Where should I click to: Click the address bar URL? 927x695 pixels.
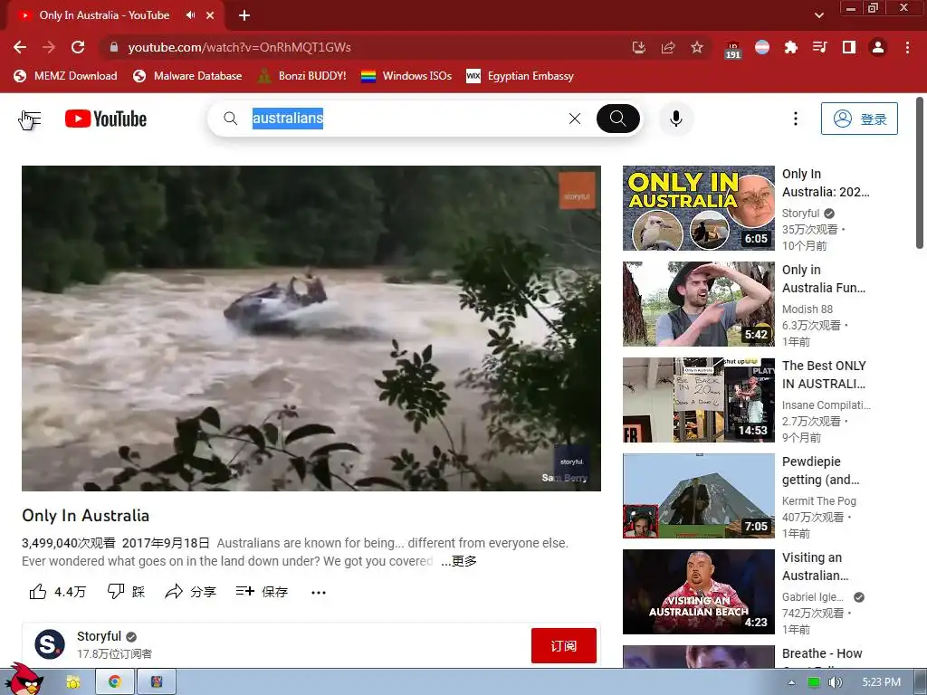click(x=239, y=47)
